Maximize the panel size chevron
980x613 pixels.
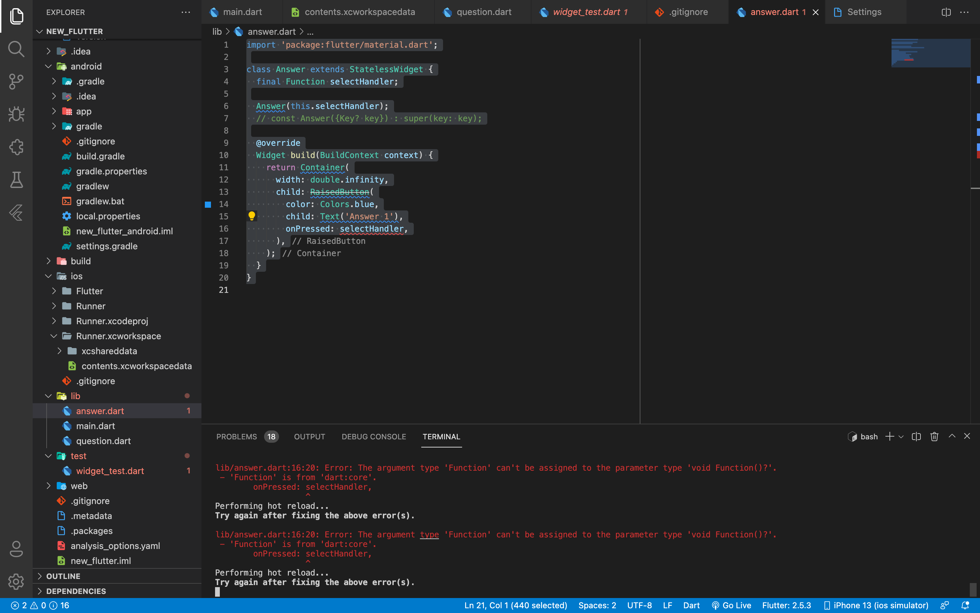pos(952,436)
